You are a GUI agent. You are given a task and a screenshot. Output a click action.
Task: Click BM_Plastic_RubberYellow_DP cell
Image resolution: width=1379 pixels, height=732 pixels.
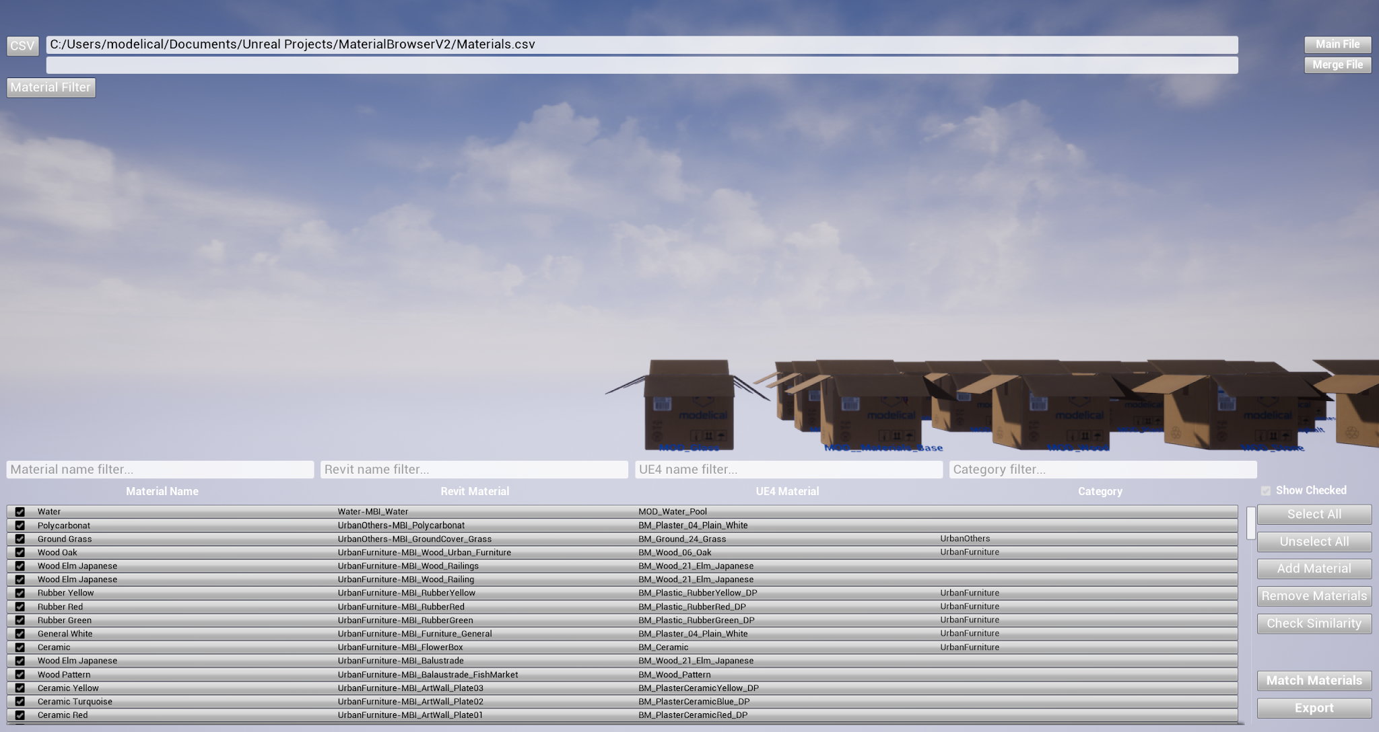698,593
